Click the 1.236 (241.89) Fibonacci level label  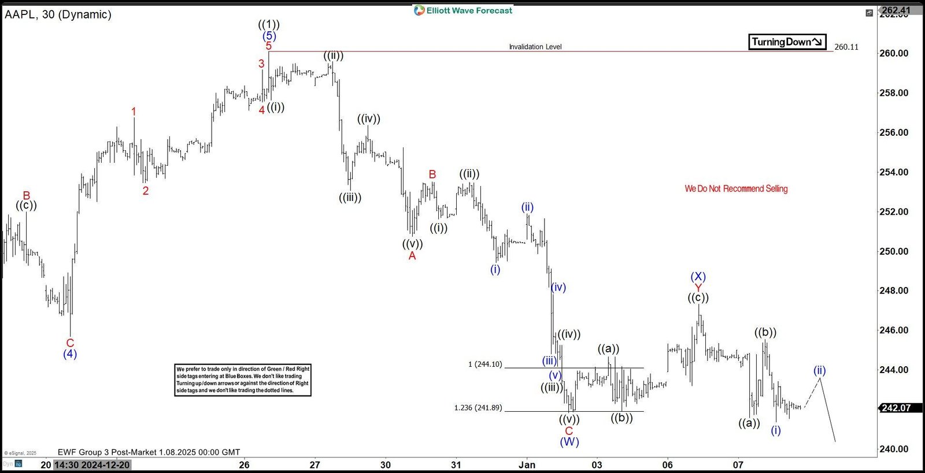coord(478,408)
